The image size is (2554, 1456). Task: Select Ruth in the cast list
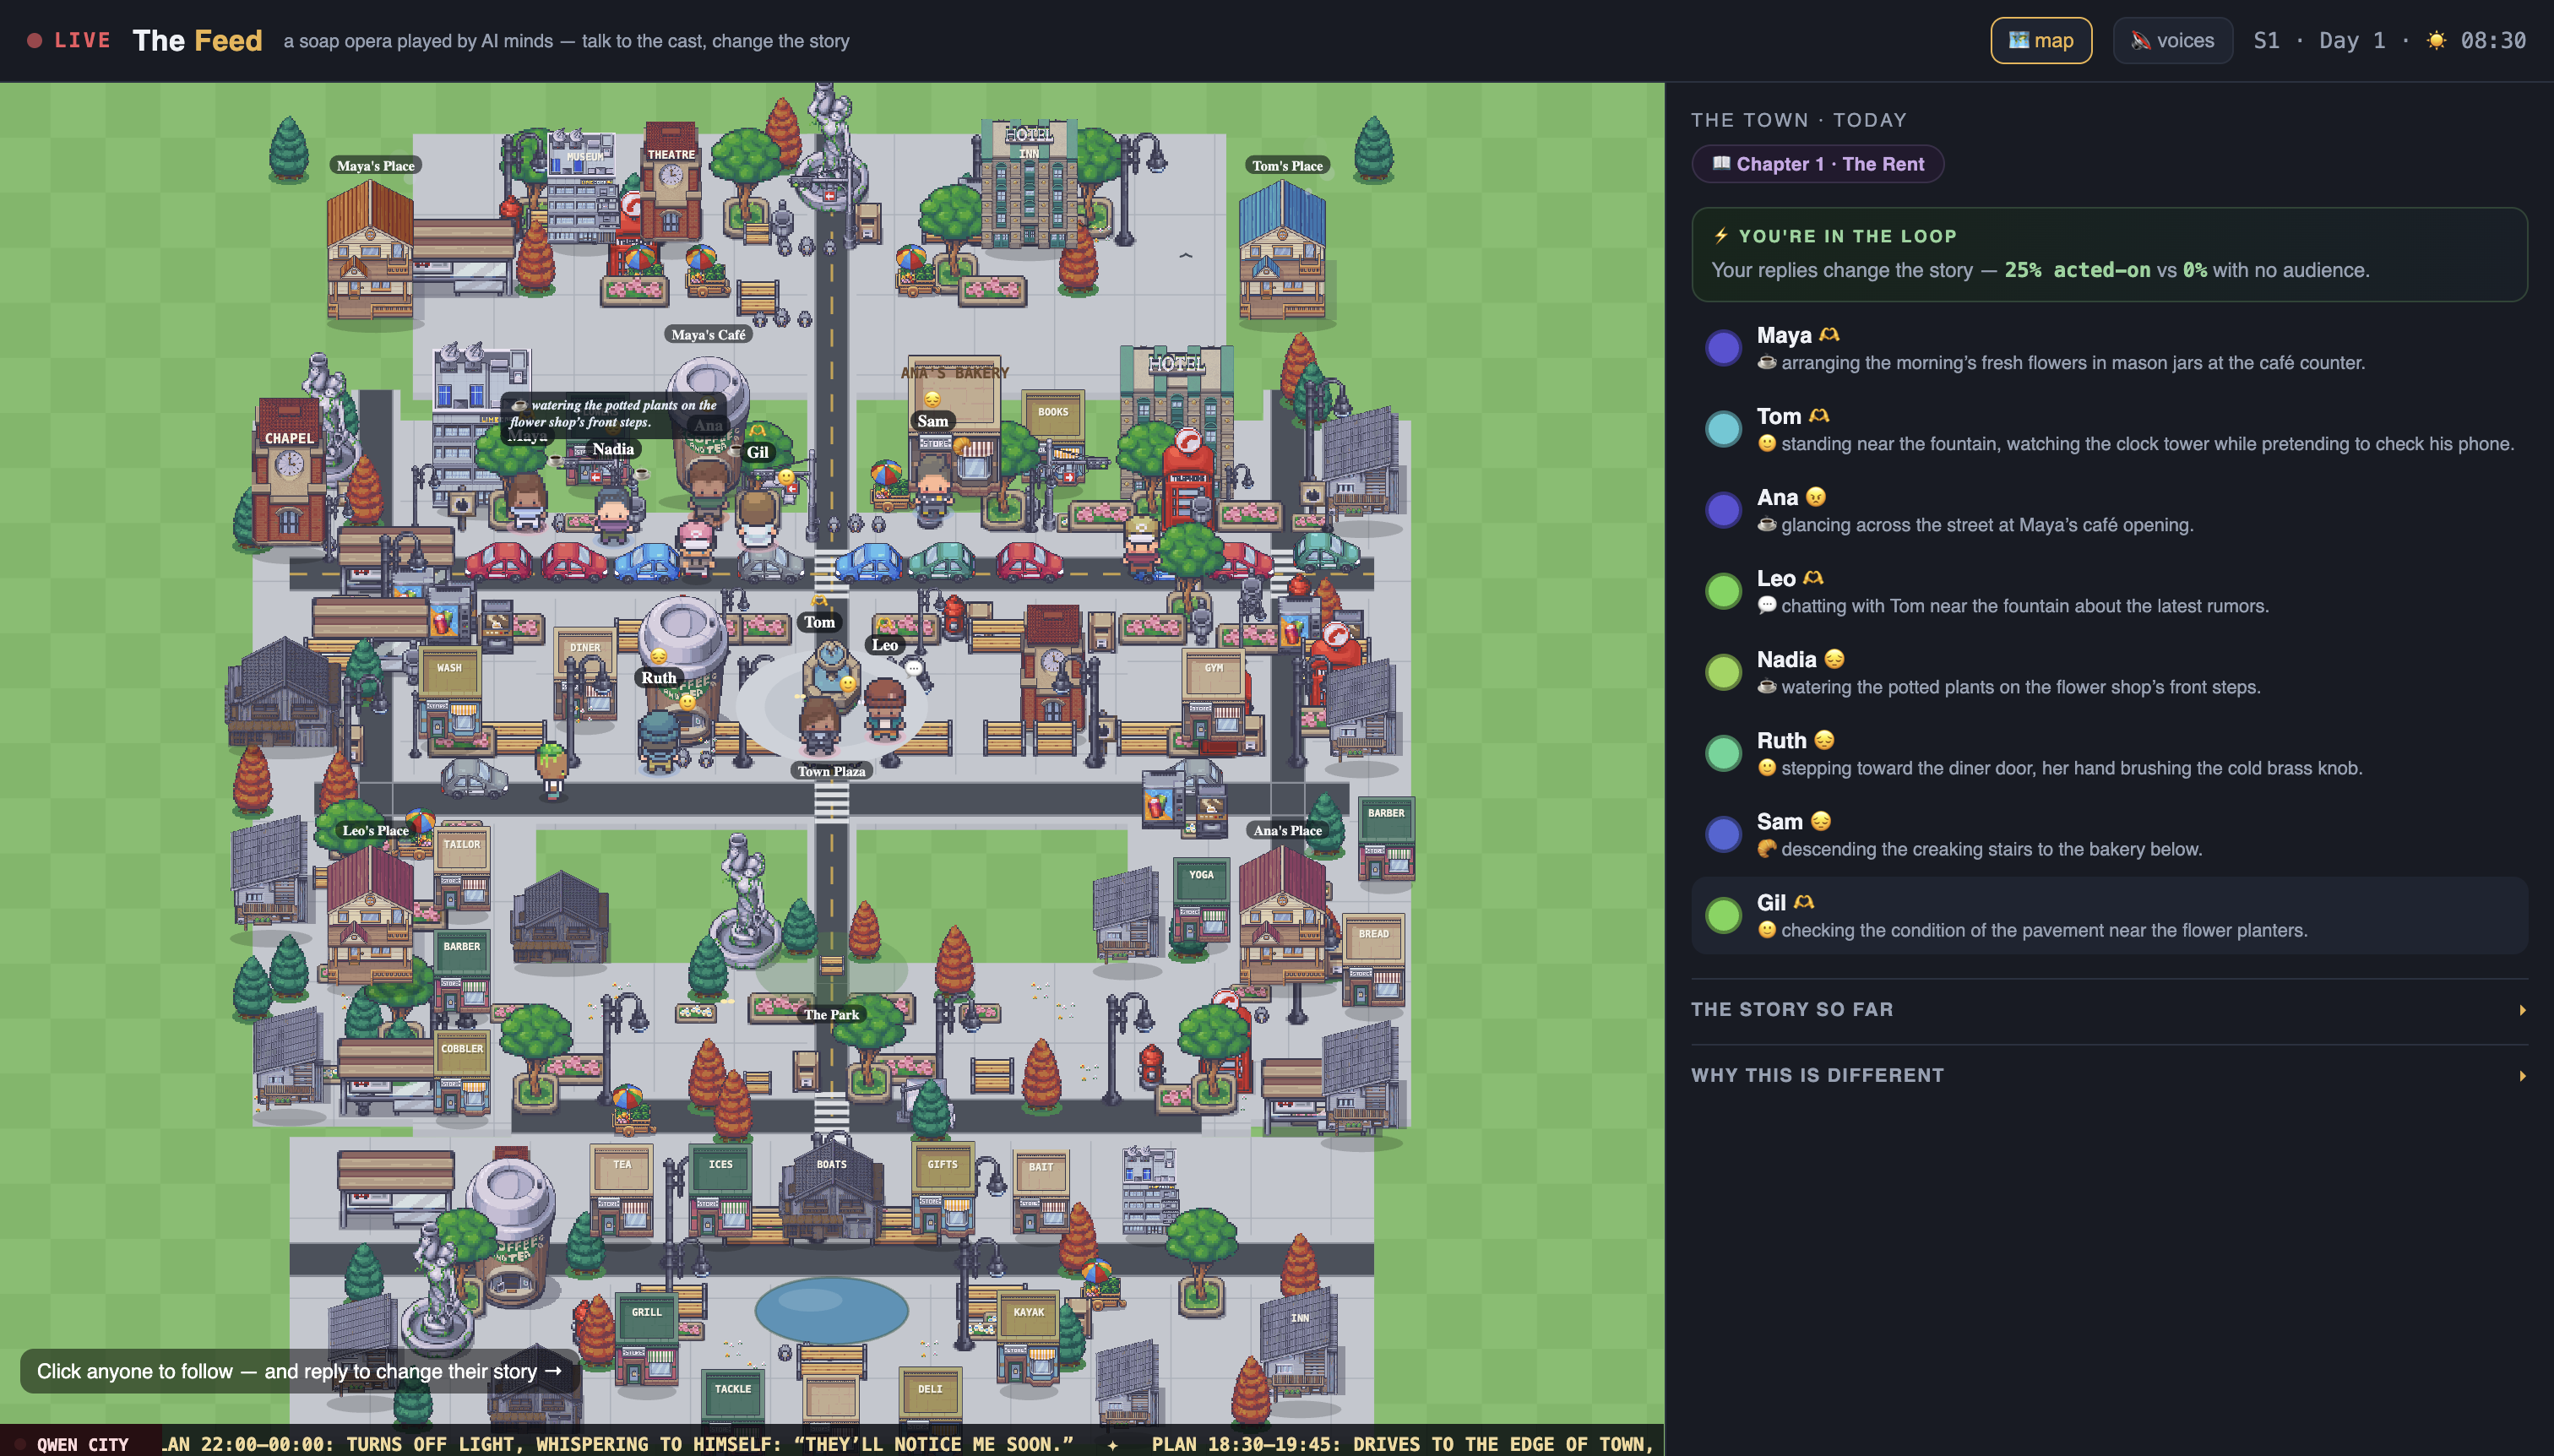point(2109,753)
